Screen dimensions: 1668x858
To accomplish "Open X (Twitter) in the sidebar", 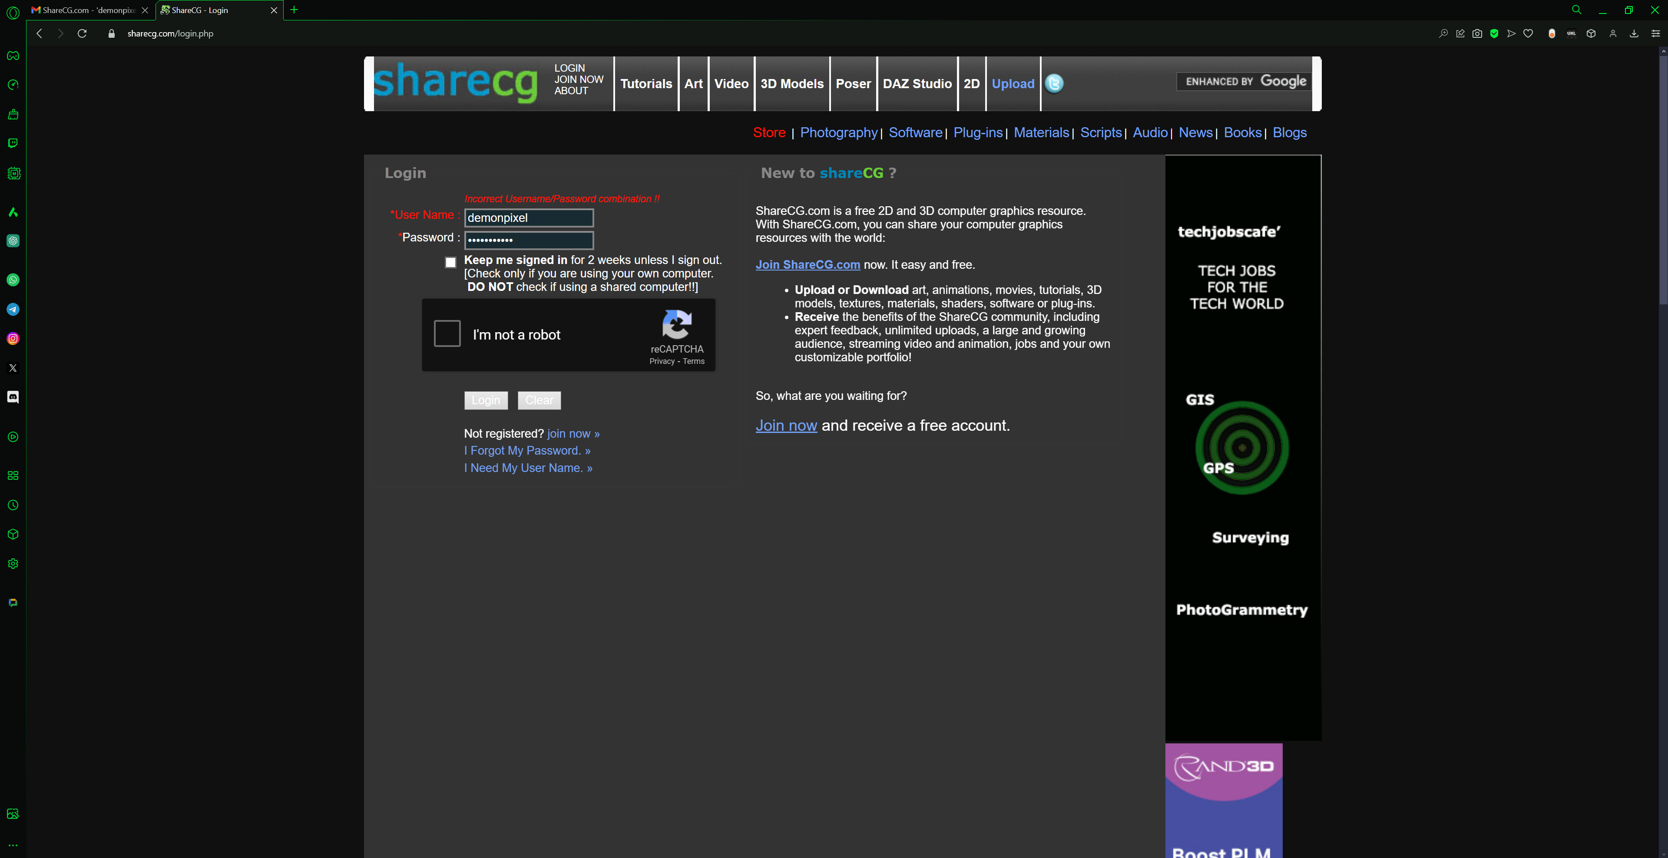I will coord(13,367).
